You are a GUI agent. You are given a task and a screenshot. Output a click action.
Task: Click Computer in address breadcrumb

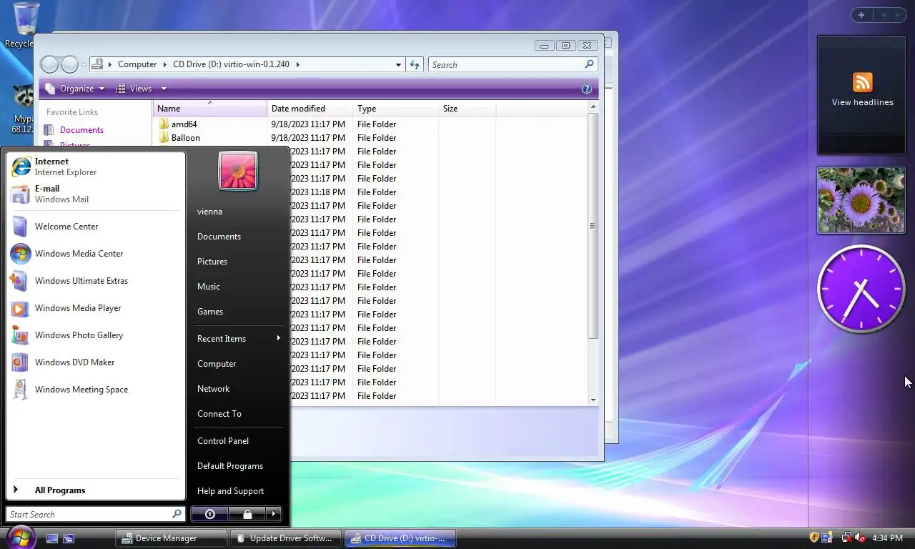pyautogui.click(x=137, y=64)
